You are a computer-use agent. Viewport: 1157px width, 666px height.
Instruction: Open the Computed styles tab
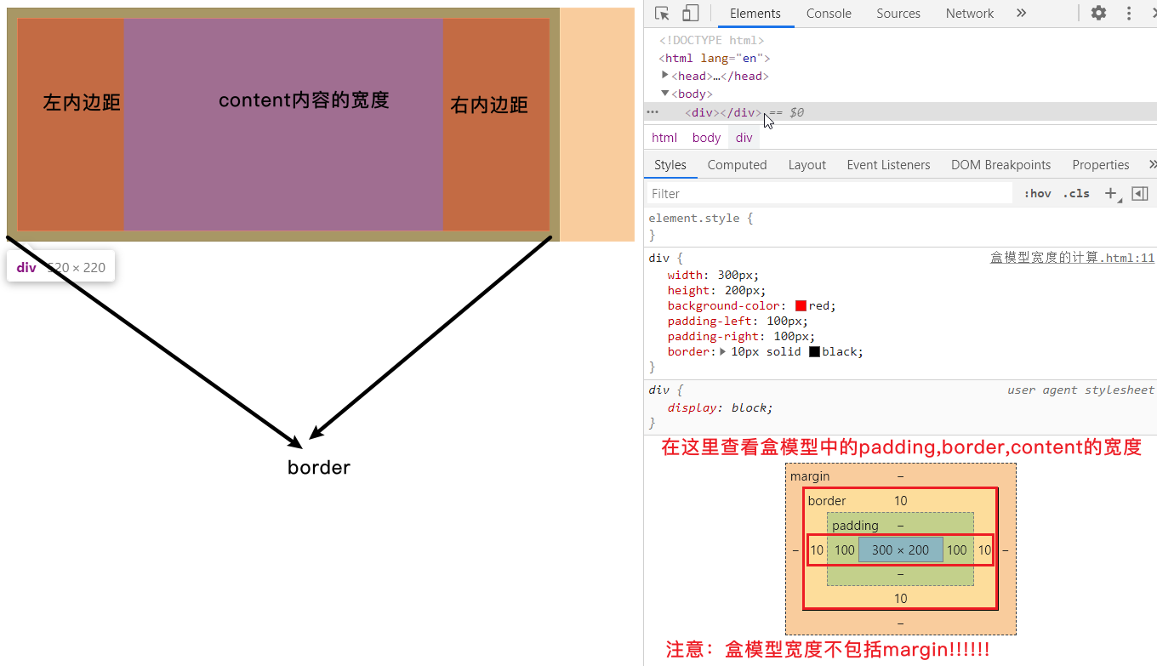pyautogui.click(x=737, y=165)
